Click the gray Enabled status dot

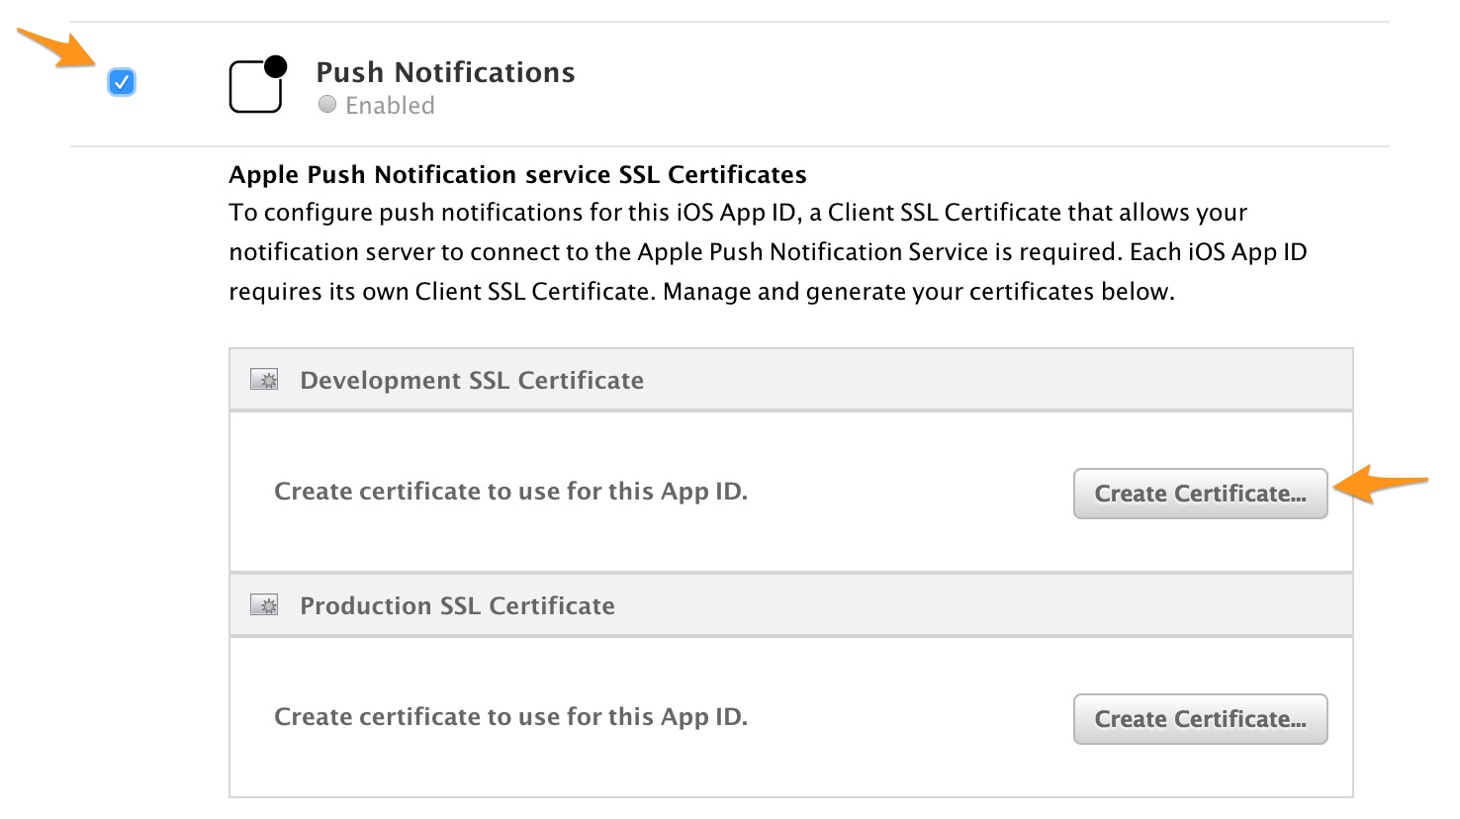327,104
